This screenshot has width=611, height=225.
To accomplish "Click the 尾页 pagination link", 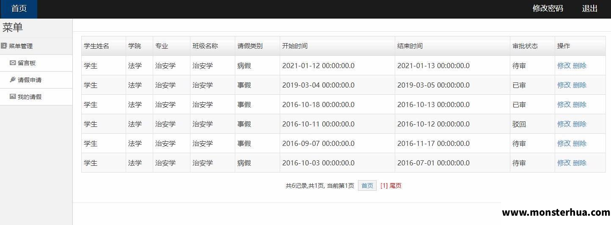I will click(x=396, y=185).
